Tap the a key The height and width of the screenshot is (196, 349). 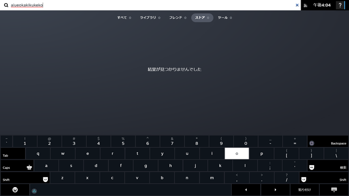[46, 166]
